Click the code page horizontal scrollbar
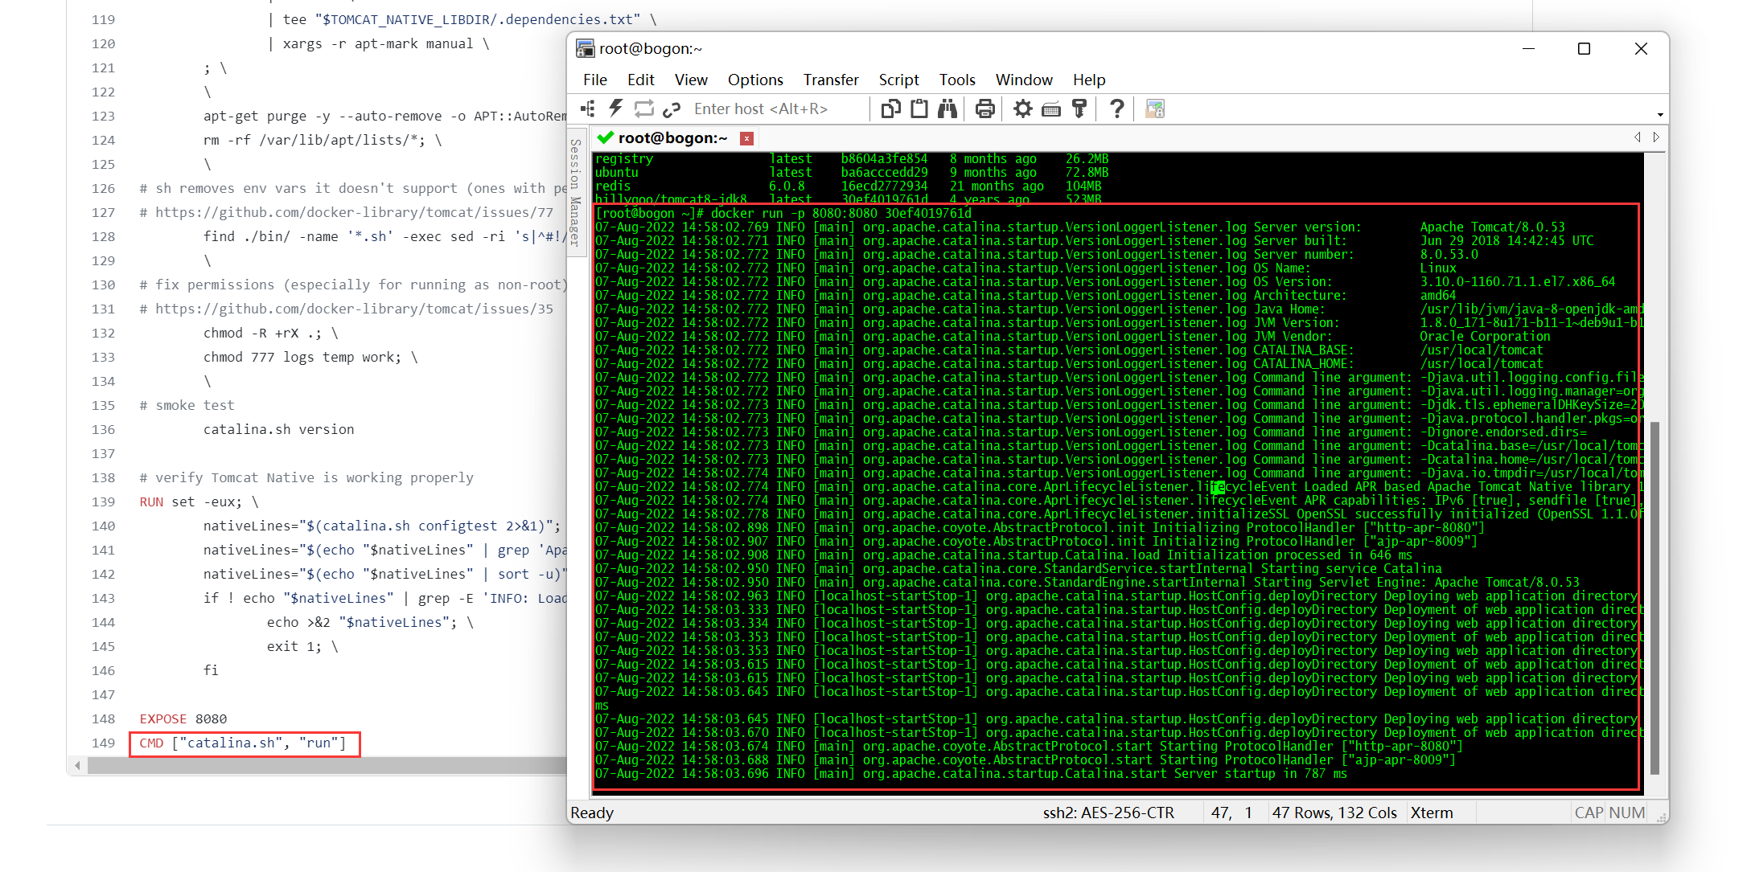This screenshot has height=872, width=1747. pos(327,766)
